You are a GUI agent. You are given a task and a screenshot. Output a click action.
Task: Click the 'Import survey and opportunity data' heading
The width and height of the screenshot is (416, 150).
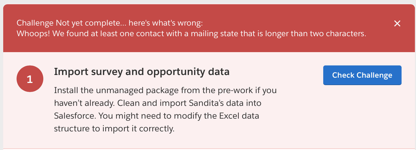141,72
